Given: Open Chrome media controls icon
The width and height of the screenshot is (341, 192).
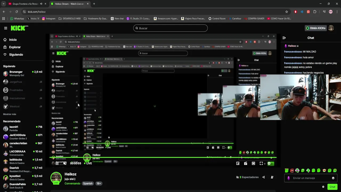Looking at the screenshot, I should pyautogui.click(x=324, y=12).
